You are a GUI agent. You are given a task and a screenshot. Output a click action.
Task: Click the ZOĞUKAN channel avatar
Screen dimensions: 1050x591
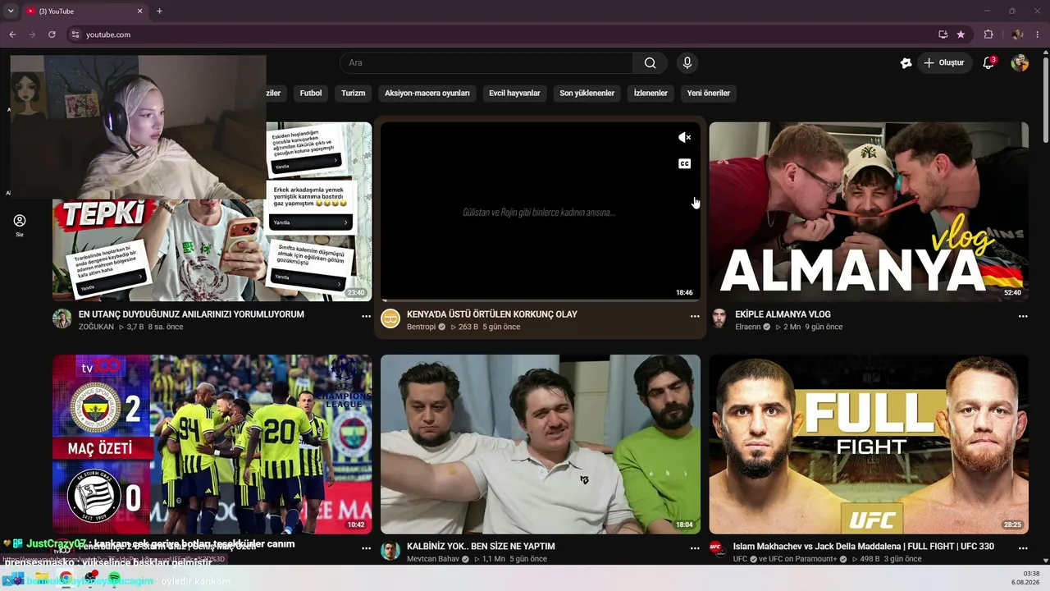[x=62, y=318]
